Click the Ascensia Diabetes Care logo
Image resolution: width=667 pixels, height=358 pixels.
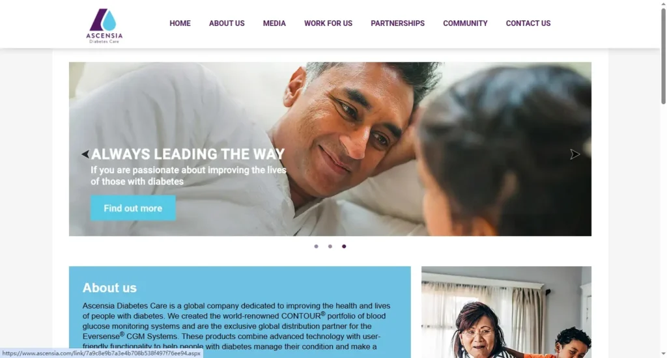point(104,25)
